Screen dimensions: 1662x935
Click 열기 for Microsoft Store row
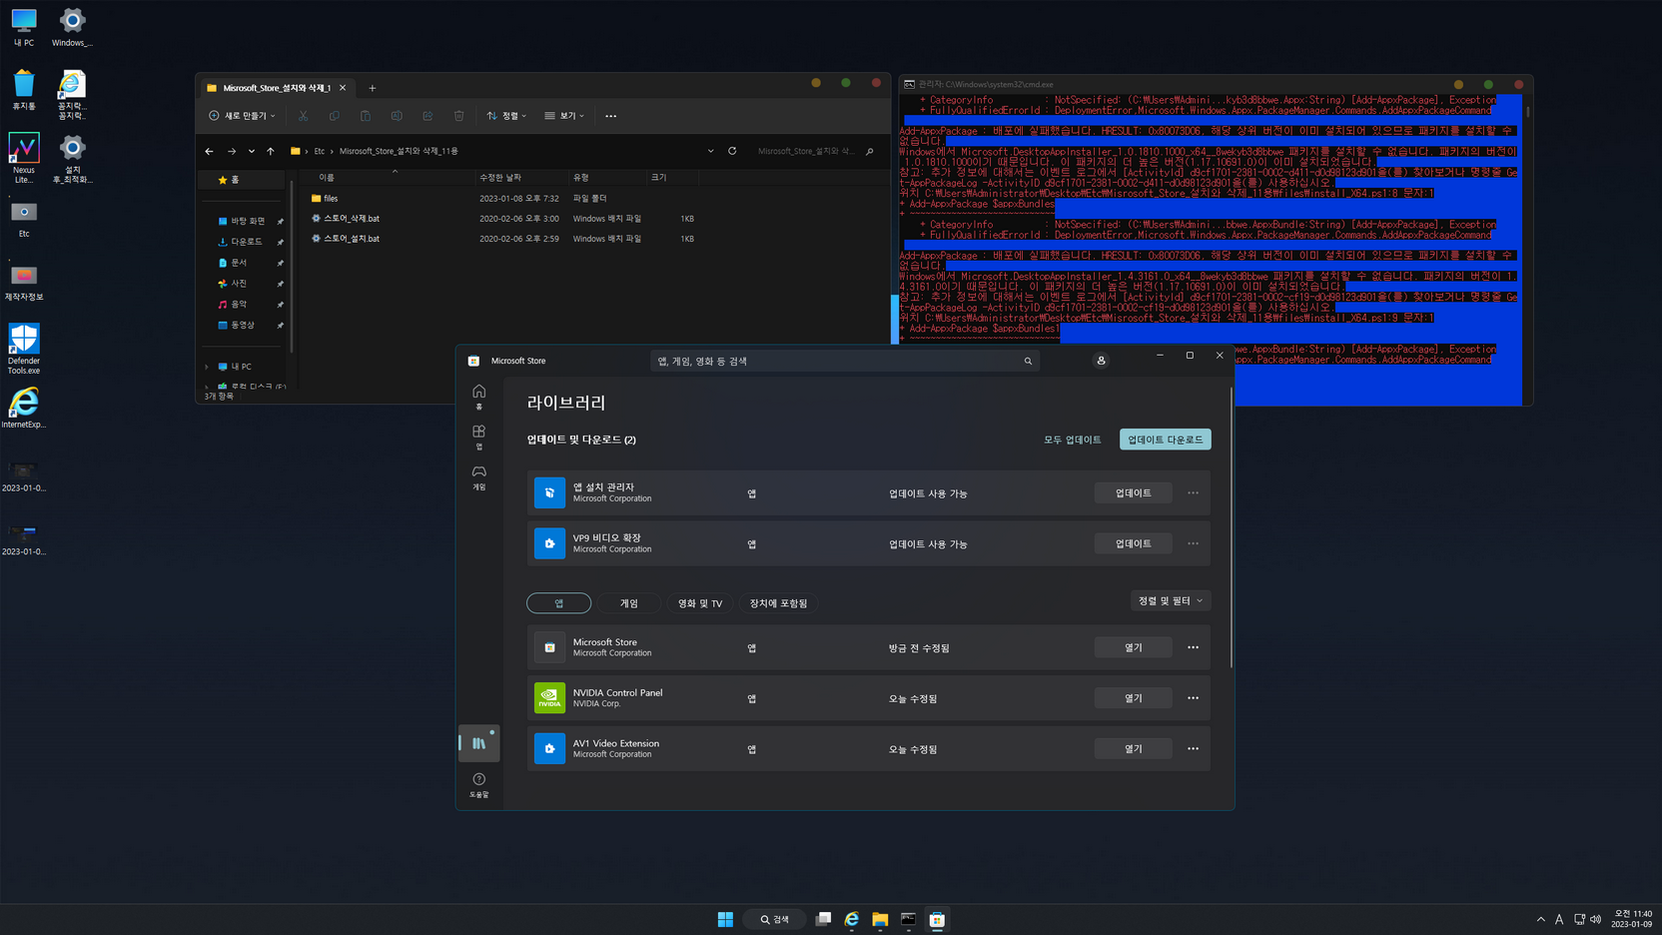point(1133,647)
